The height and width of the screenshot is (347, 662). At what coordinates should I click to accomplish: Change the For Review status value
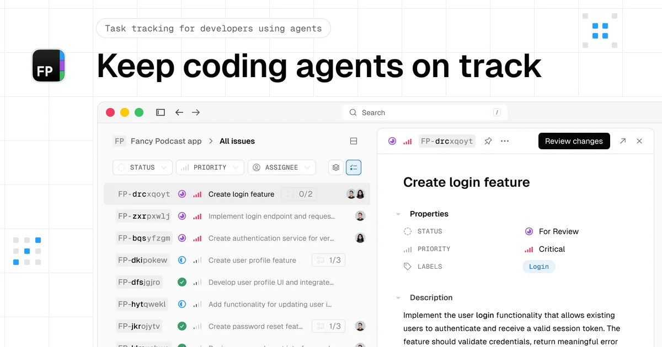(x=552, y=231)
